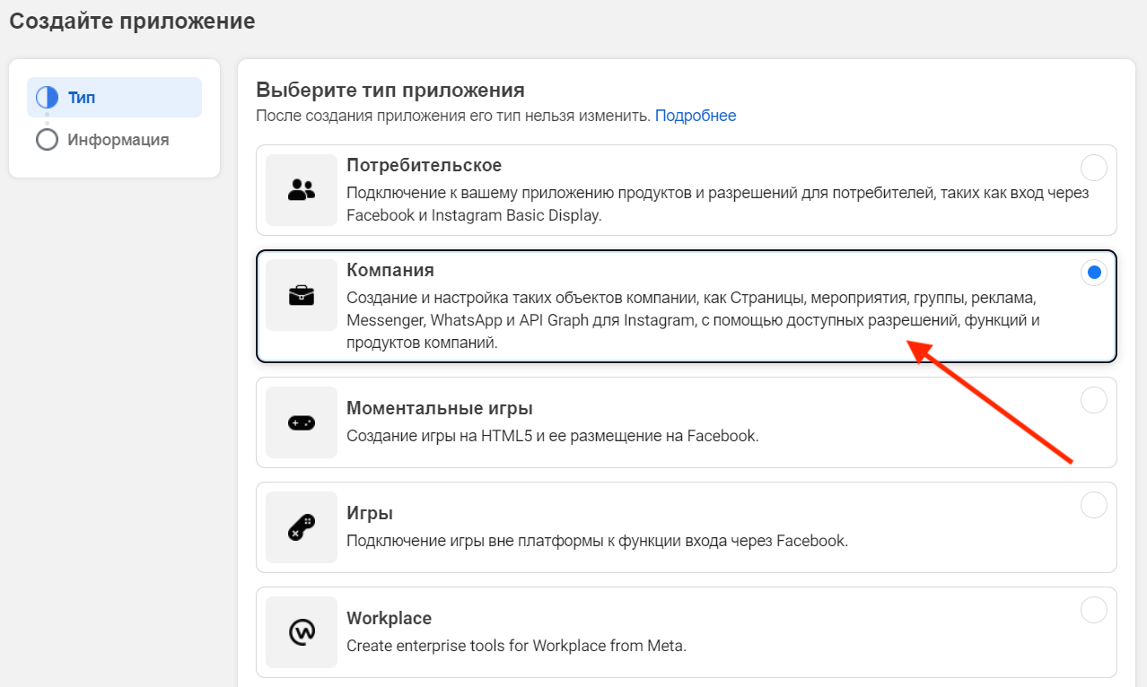The width and height of the screenshot is (1147, 687).
Task: Switch to the Тип step
Action: pos(82,98)
